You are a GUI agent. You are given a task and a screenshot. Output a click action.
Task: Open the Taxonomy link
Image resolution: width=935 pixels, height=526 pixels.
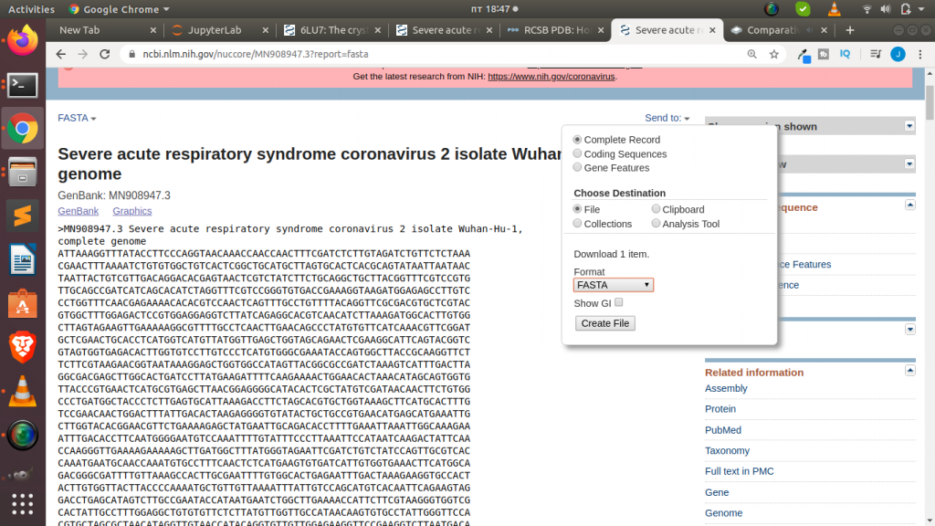(728, 450)
